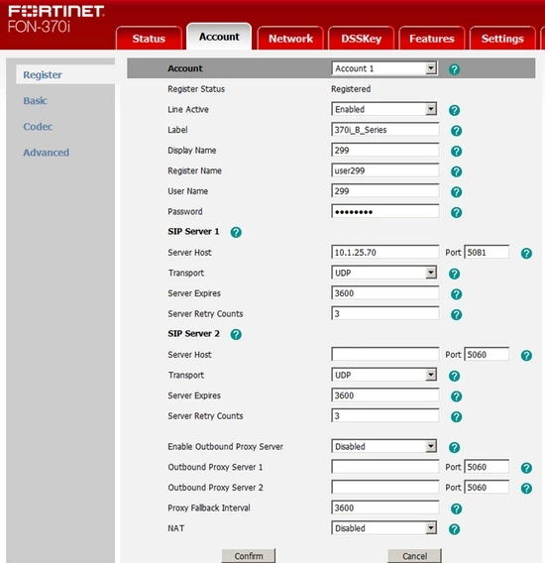
Task: Focus SIP Server 1 Port 5081 field
Action: point(487,253)
